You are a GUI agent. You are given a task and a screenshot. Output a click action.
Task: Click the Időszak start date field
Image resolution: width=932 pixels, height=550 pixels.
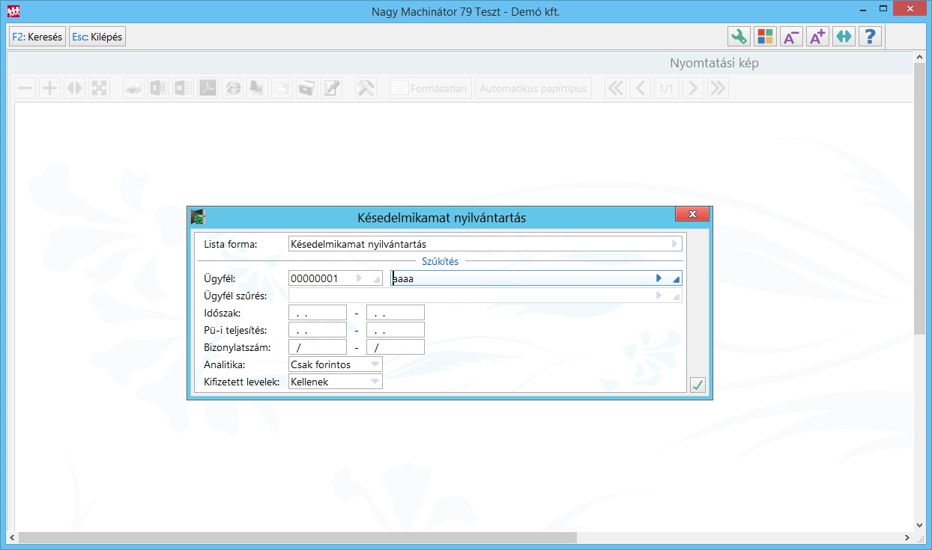(318, 313)
